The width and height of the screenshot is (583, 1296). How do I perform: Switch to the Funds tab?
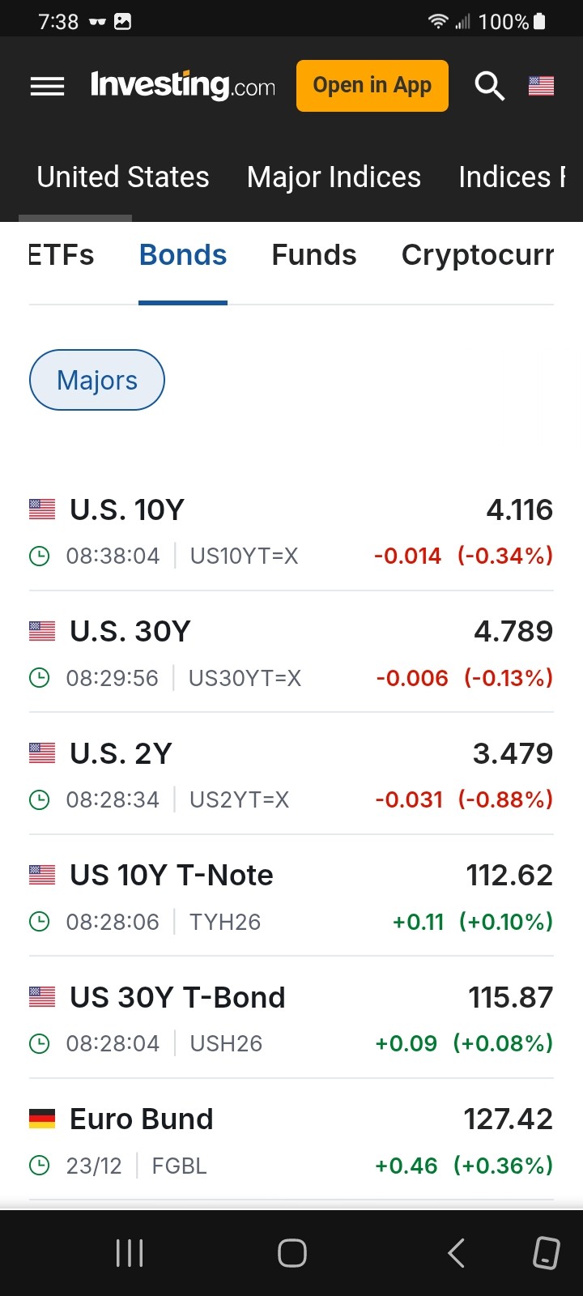point(314,255)
